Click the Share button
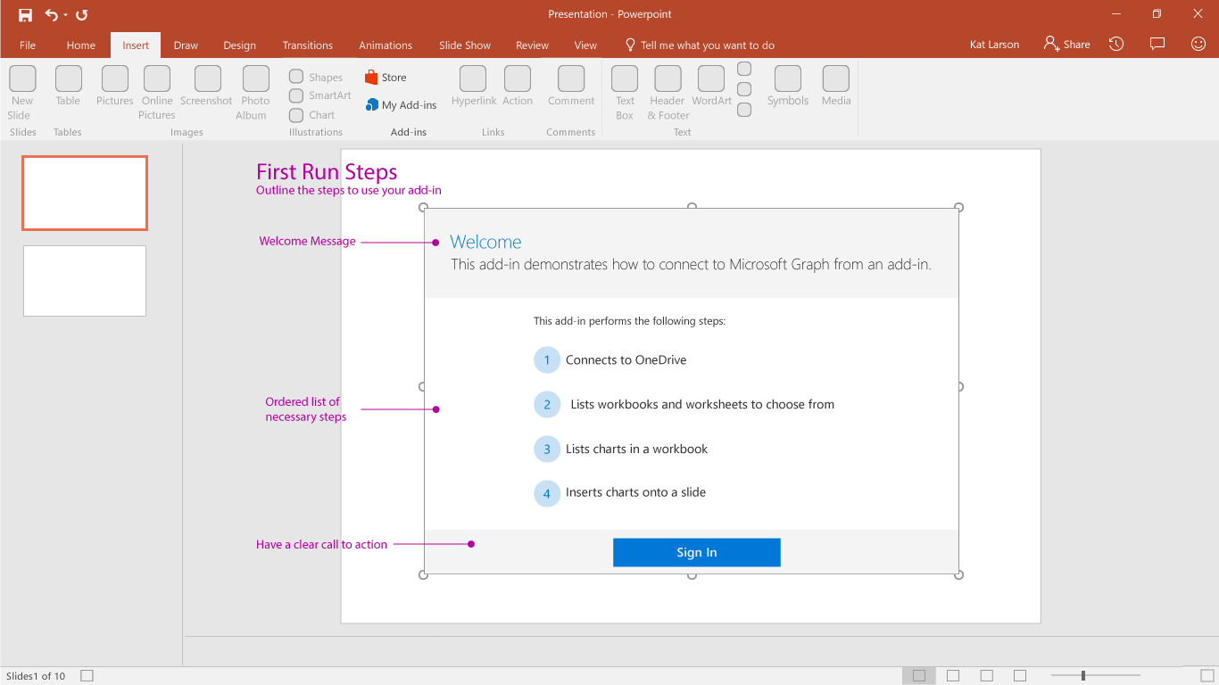1219x685 pixels. [1067, 45]
